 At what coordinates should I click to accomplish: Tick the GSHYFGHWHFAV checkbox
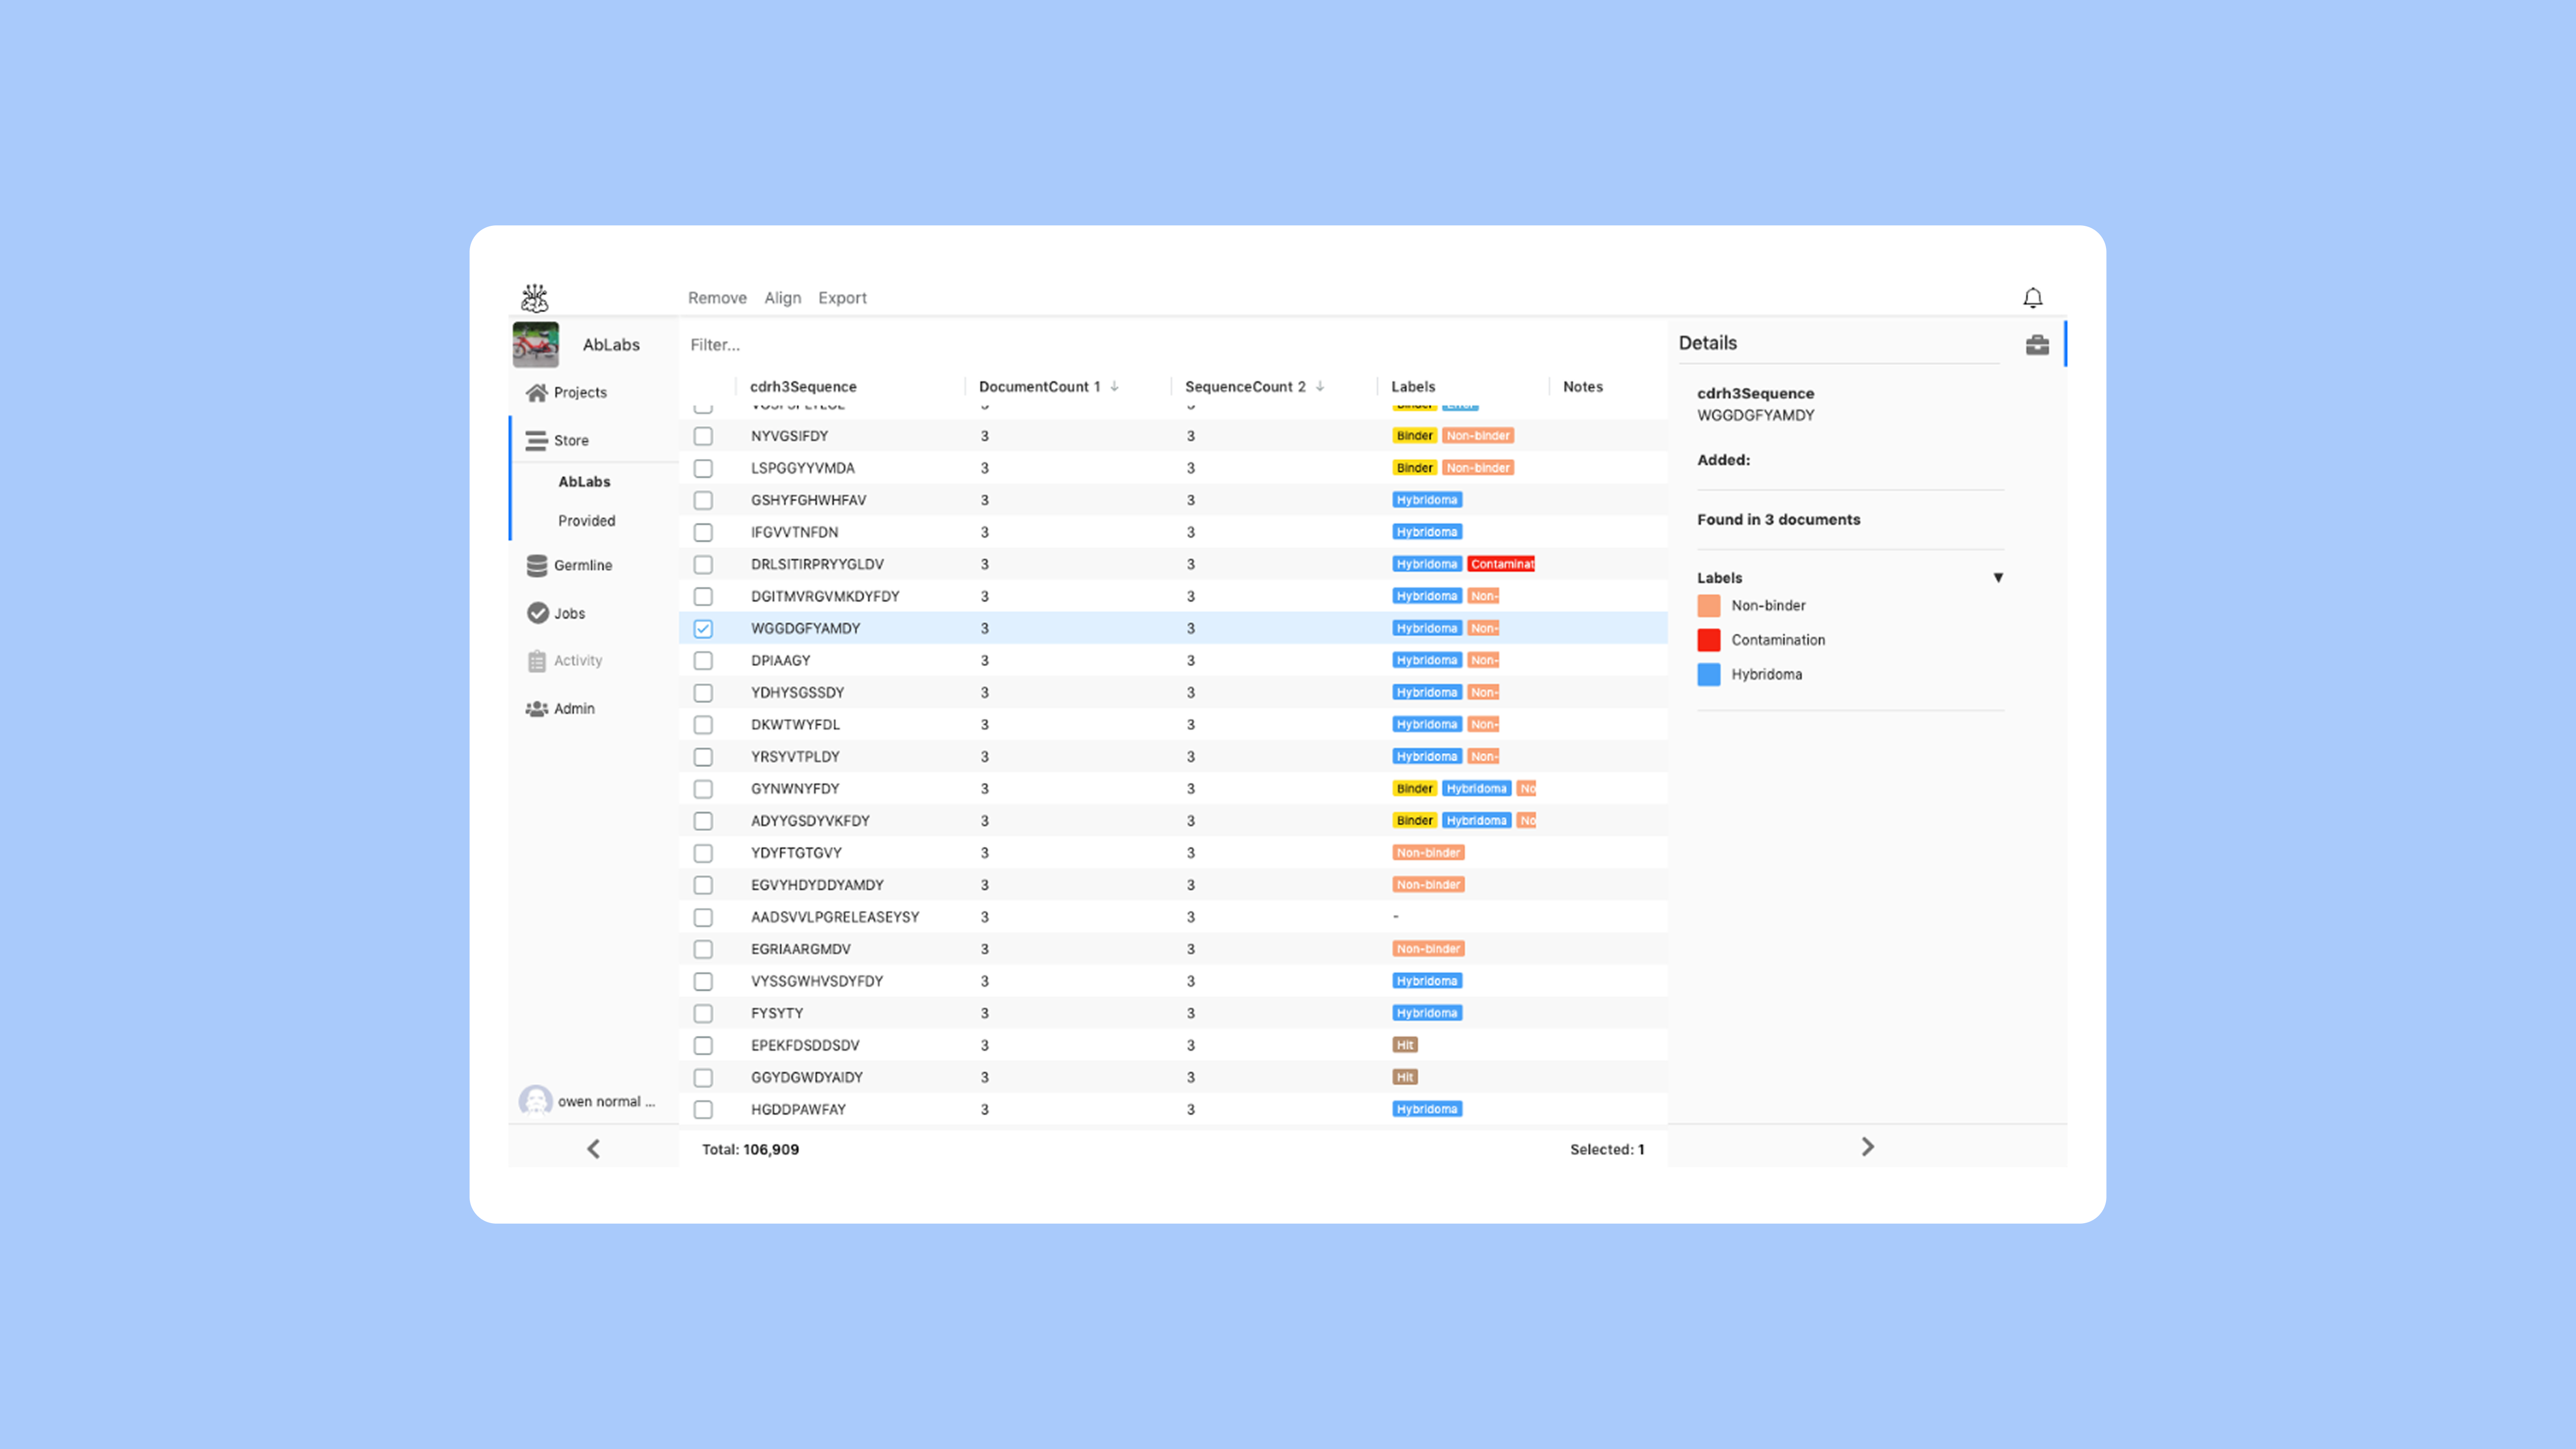point(703,500)
